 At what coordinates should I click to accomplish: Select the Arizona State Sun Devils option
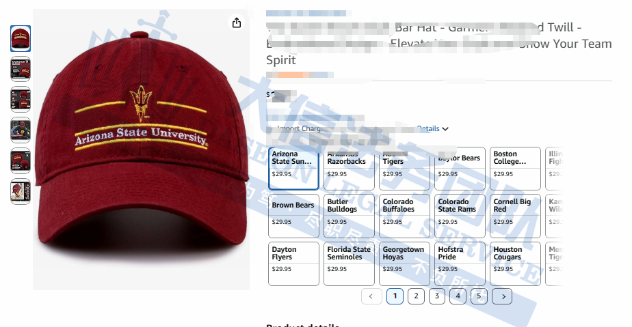[x=293, y=169]
